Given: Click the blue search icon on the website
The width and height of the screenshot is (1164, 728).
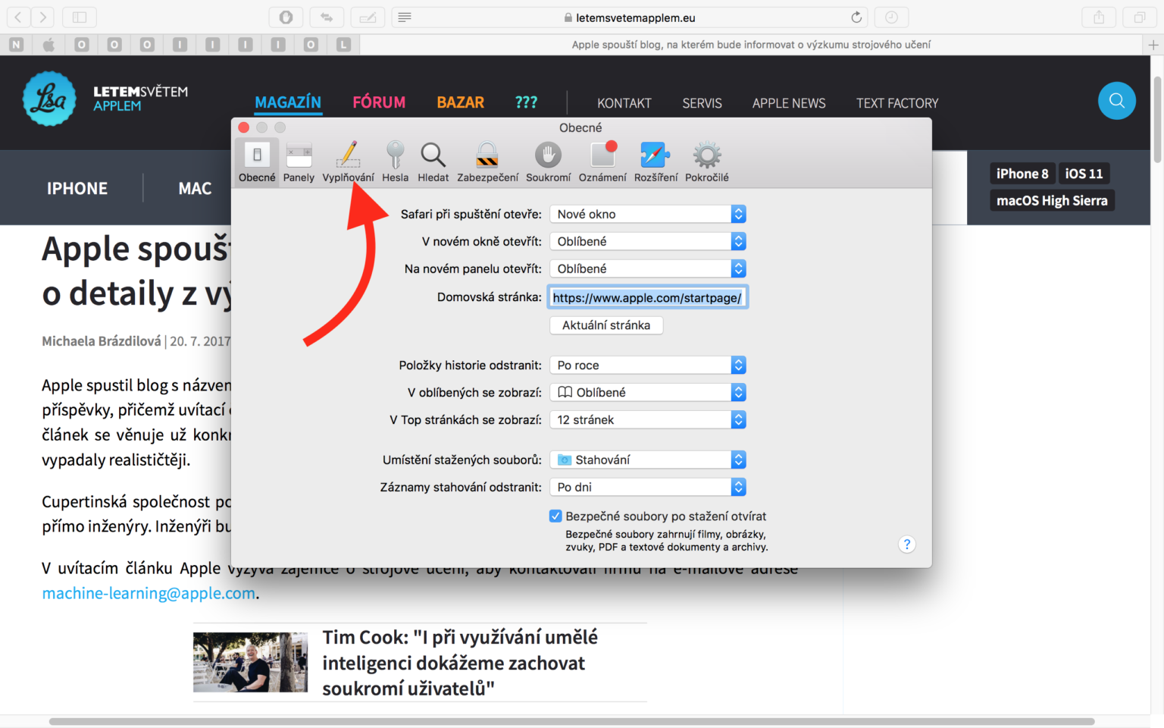Looking at the screenshot, I should point(1116,101).
